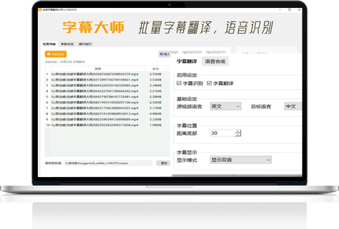Image resolution: width=339 pixels, height=229 pixels.
Task: Toggle the 字幕识别 checkbox
Action: coord(179,83)
